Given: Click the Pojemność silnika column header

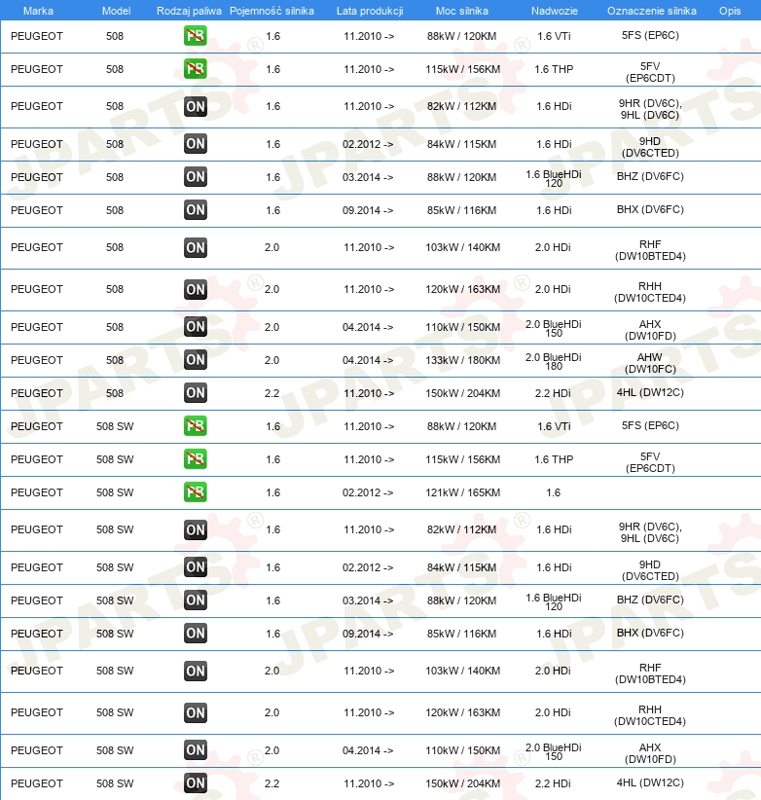Looking at the screenshot, I should click(x=272, y=11).
